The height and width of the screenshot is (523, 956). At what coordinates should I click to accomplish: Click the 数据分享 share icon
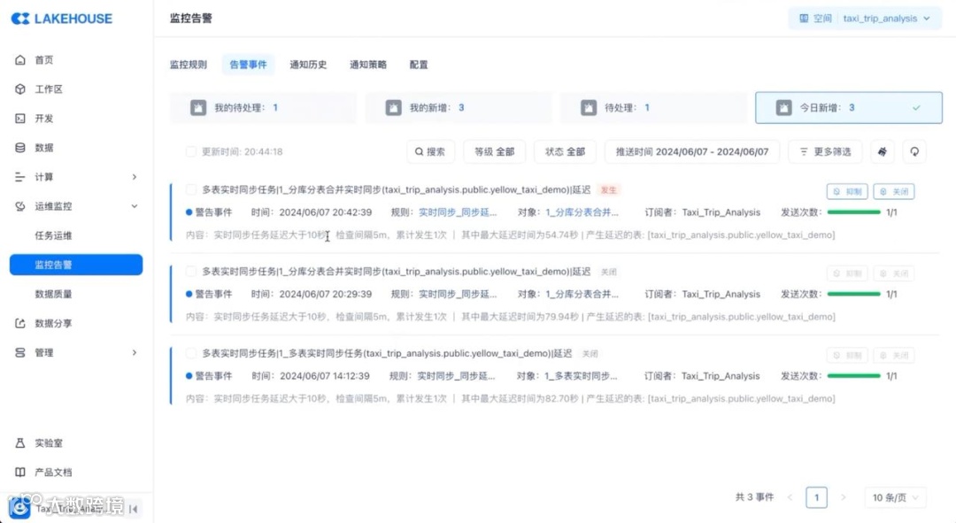tap(20, 323)
